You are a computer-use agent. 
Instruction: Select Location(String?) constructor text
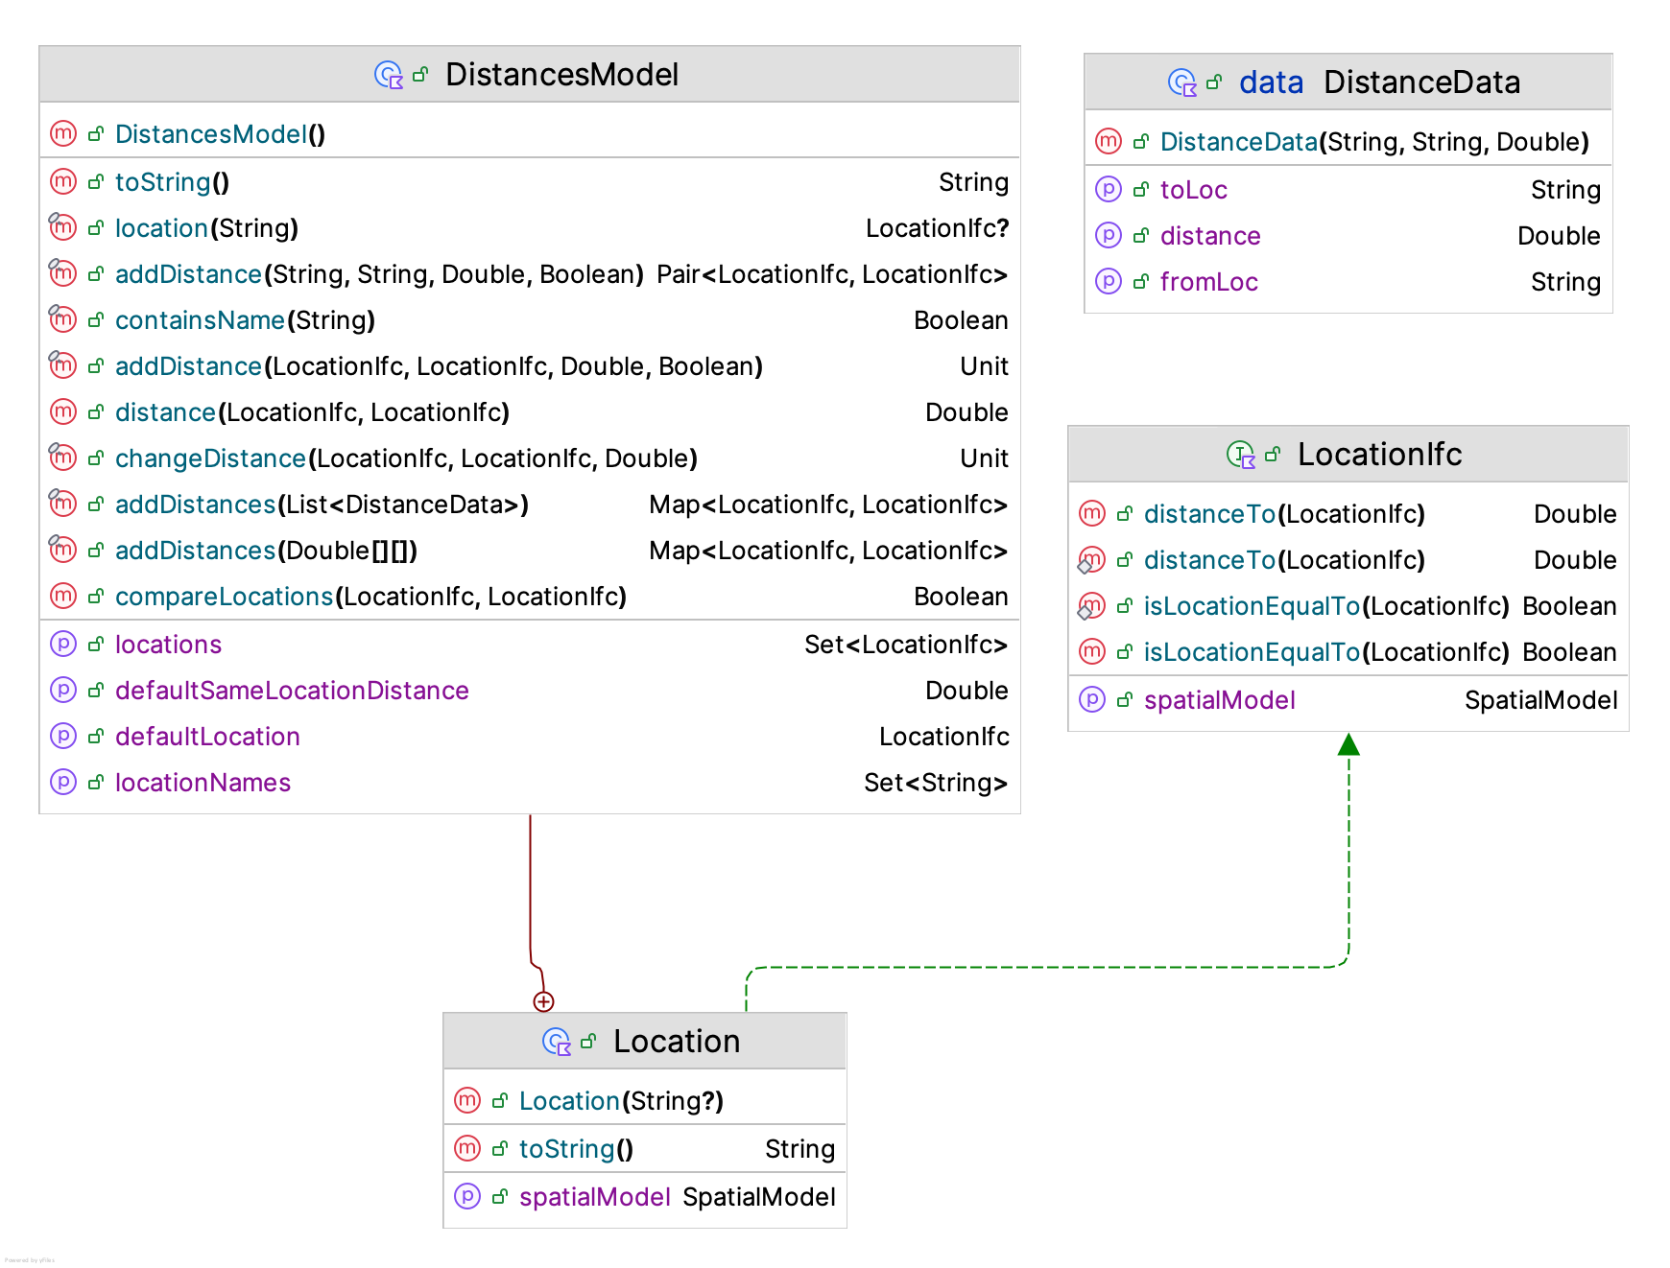[x=621, y=1101]
